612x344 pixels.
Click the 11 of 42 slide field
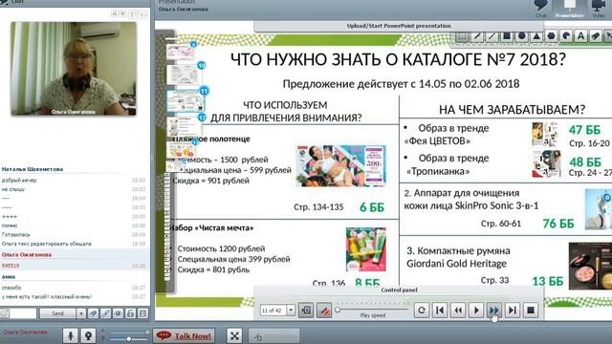[x=273, y=310]
